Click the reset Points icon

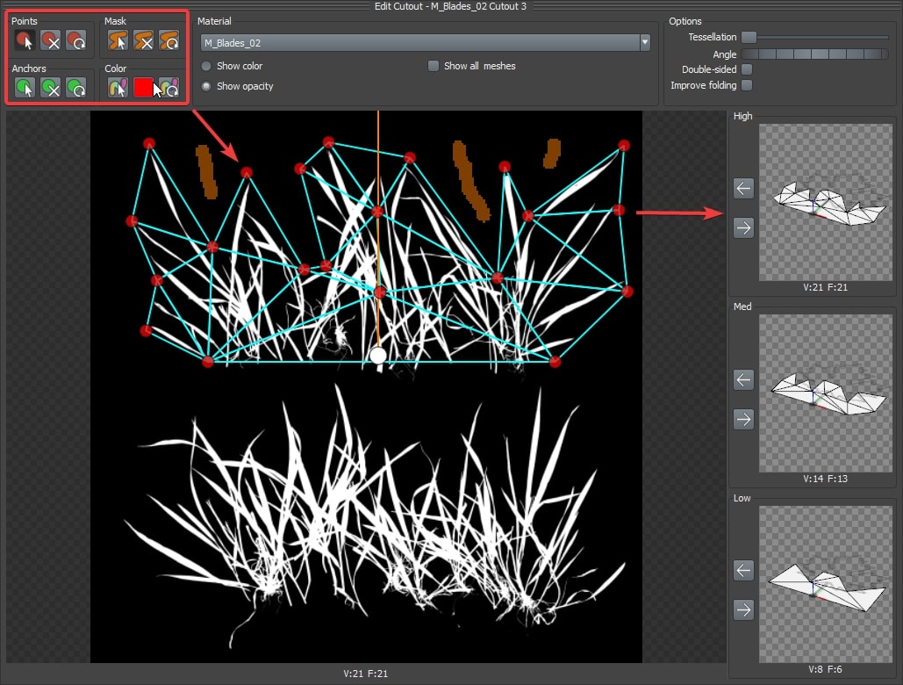click(x=76, y=40)
